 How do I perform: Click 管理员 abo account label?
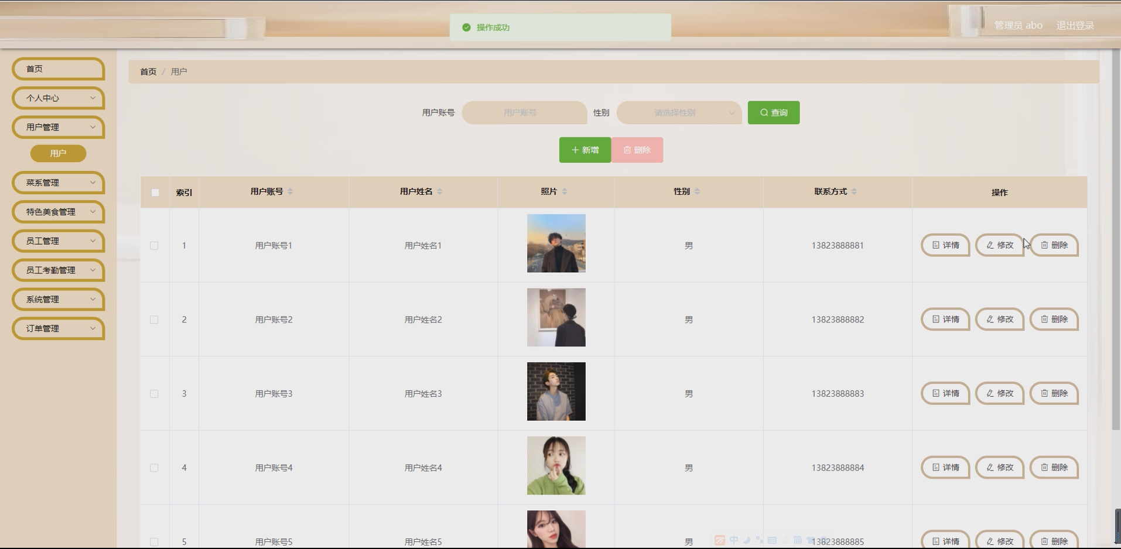tap(1019, 25)
